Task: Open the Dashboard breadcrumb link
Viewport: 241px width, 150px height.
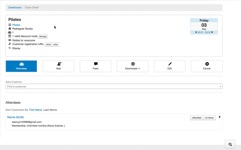Action: [x=15, y=7]
